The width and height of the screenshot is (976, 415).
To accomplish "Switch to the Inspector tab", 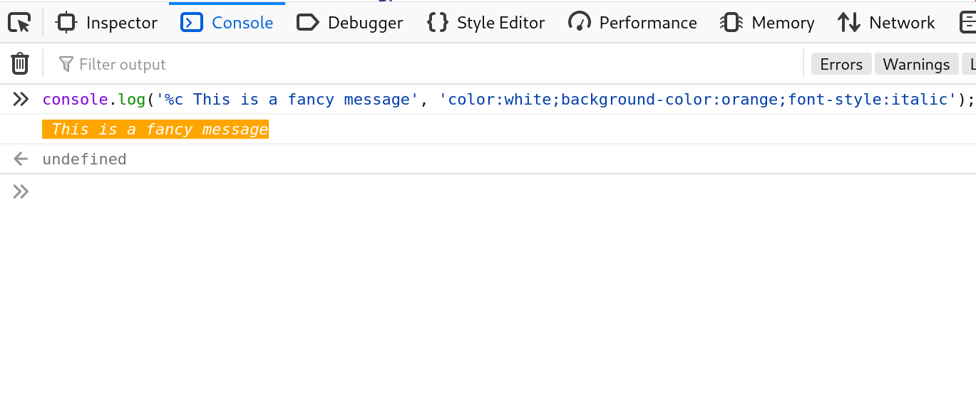I will coord(107,23).
